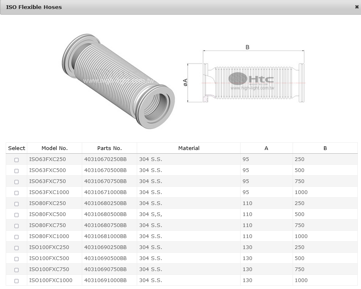
Task: Click the Select column header
Action: click(x=17, y=148)
